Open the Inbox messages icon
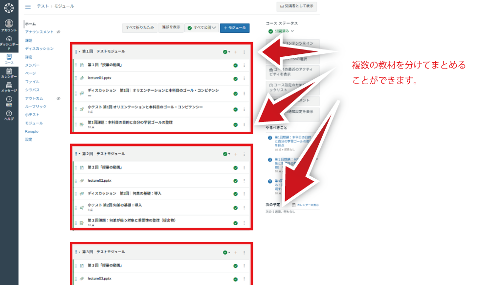The width and height of the screenshot is (489, 285). 9,87
